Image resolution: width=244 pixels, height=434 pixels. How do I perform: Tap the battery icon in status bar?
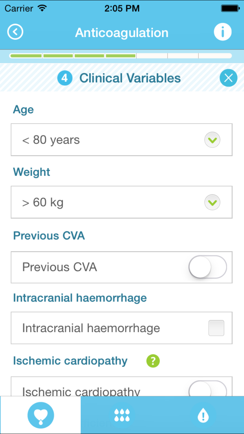pos(230,8)
